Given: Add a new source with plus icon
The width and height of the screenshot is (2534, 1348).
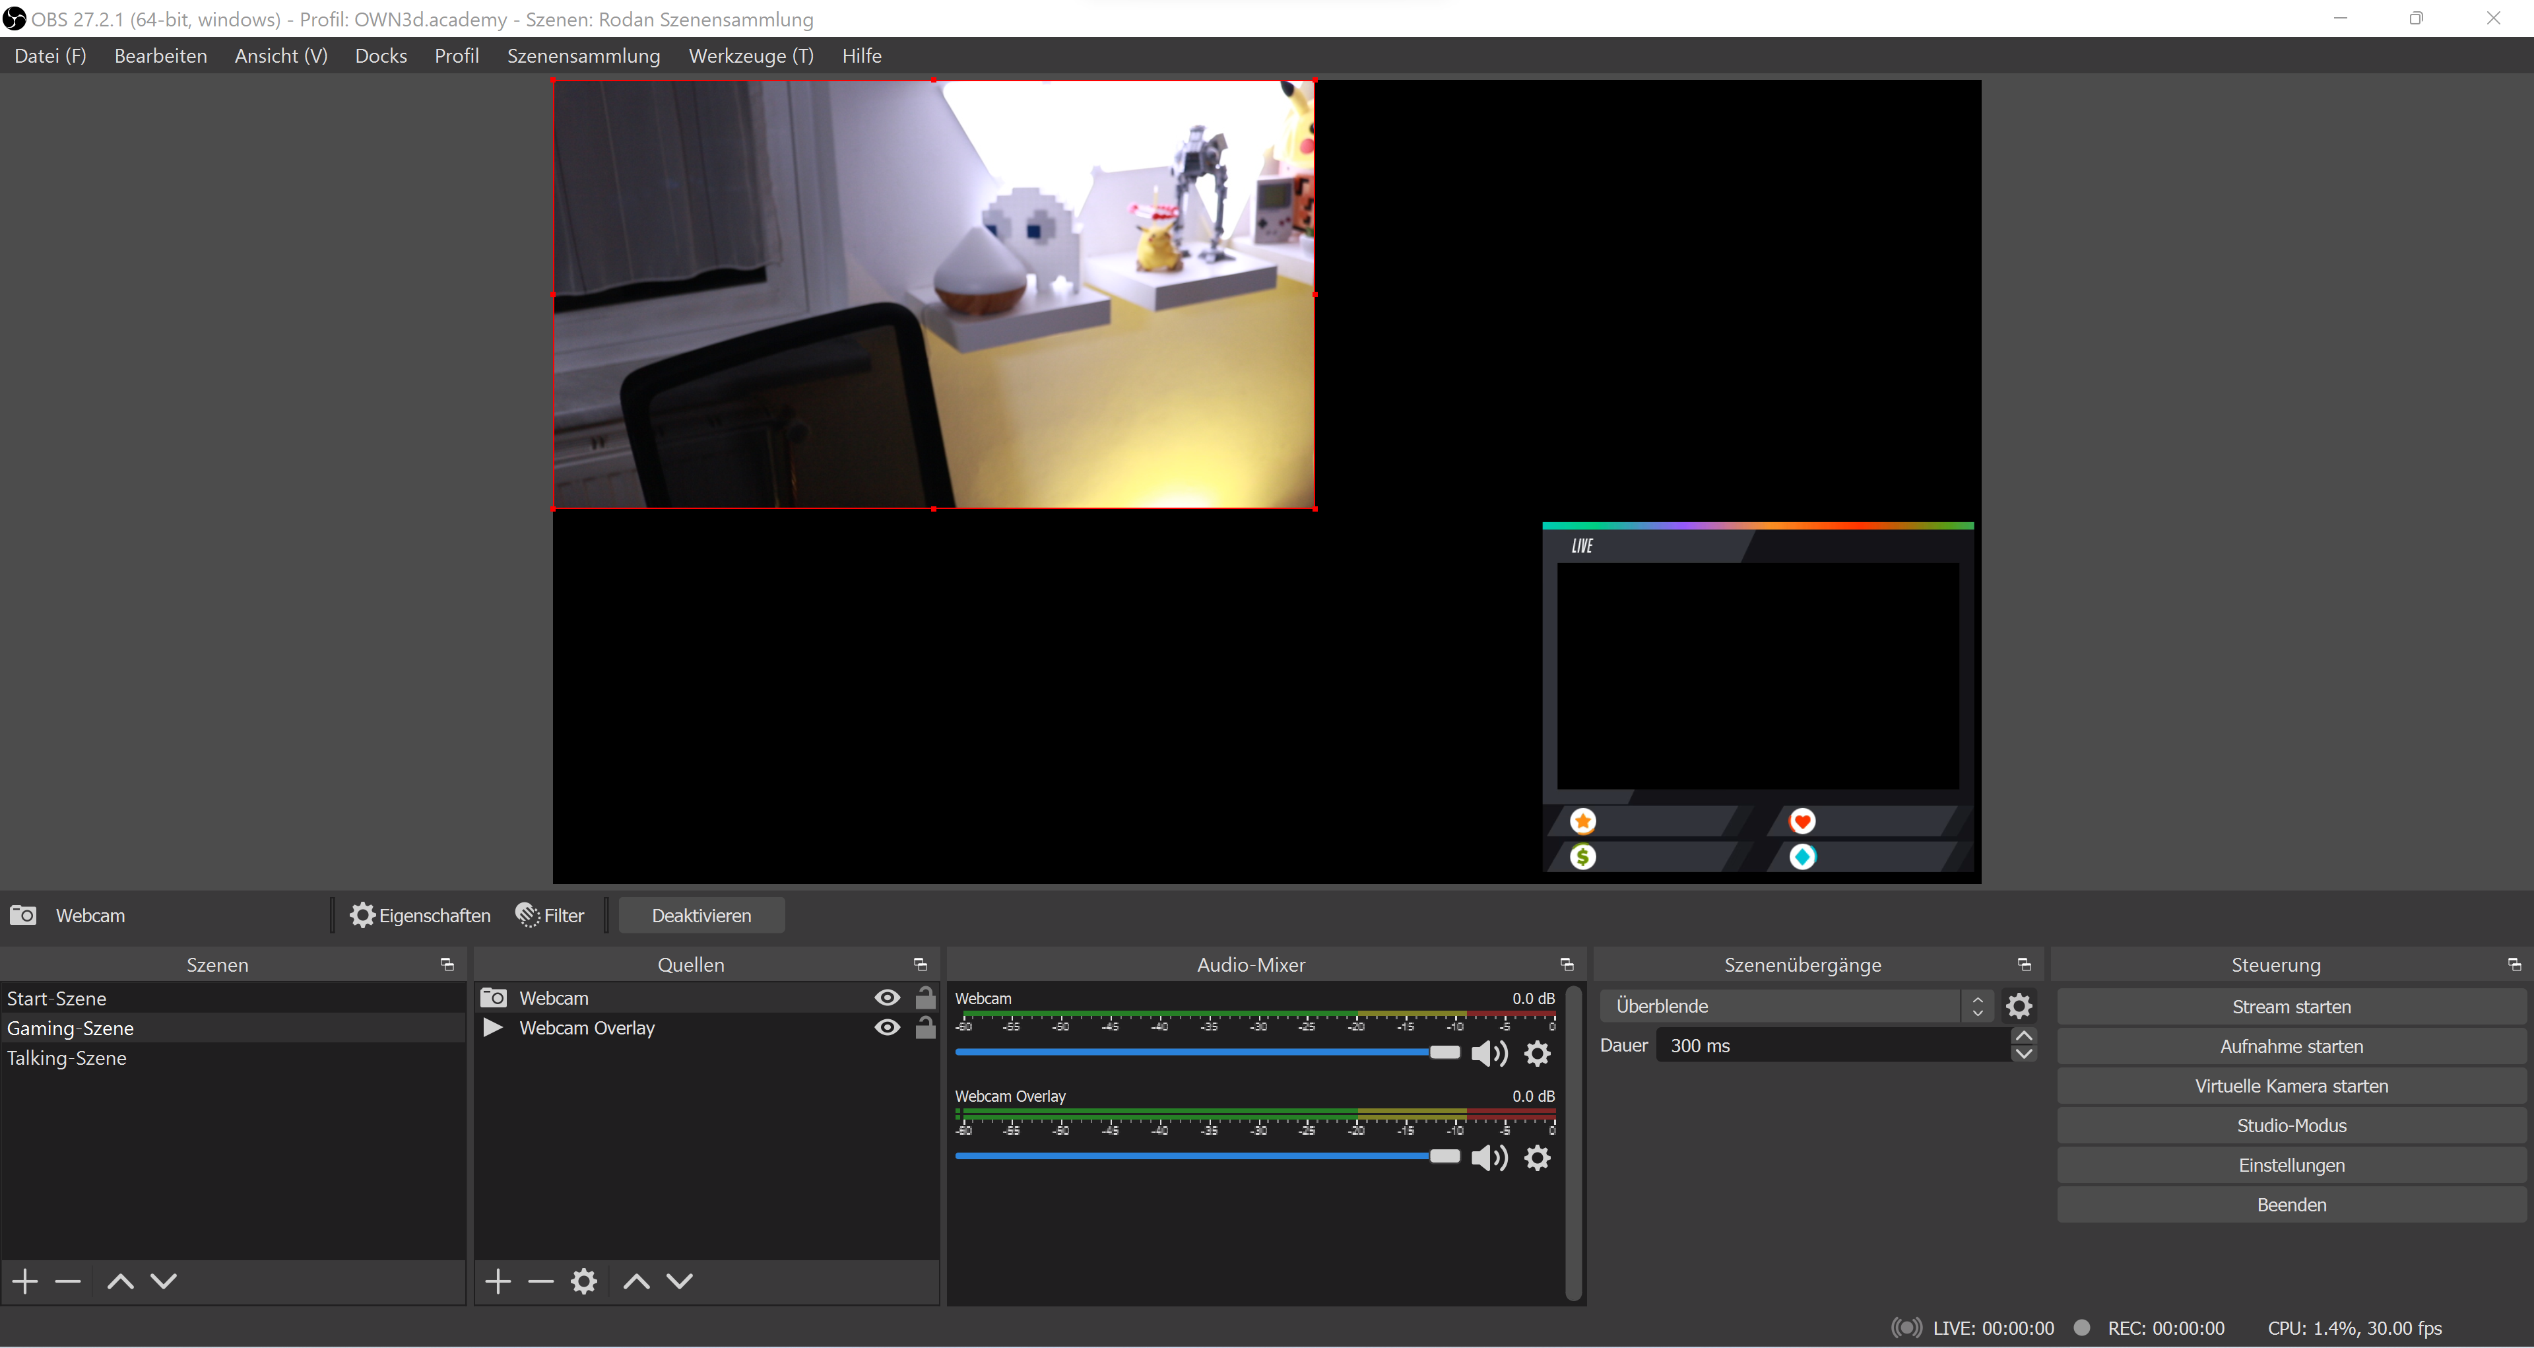Looking at the screenshot, I should (x=498, y=1281).
